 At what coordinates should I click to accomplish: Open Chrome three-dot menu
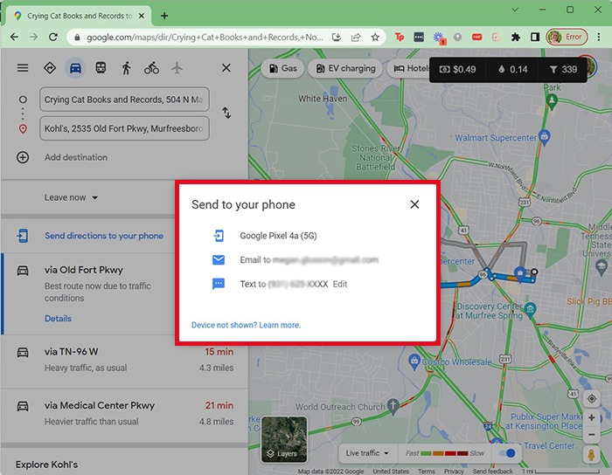[x=599, y=37]
